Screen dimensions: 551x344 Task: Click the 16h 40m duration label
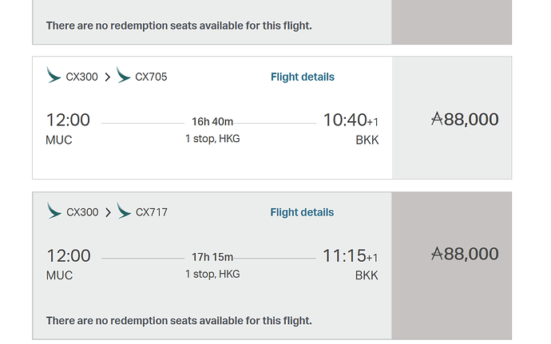212,122
